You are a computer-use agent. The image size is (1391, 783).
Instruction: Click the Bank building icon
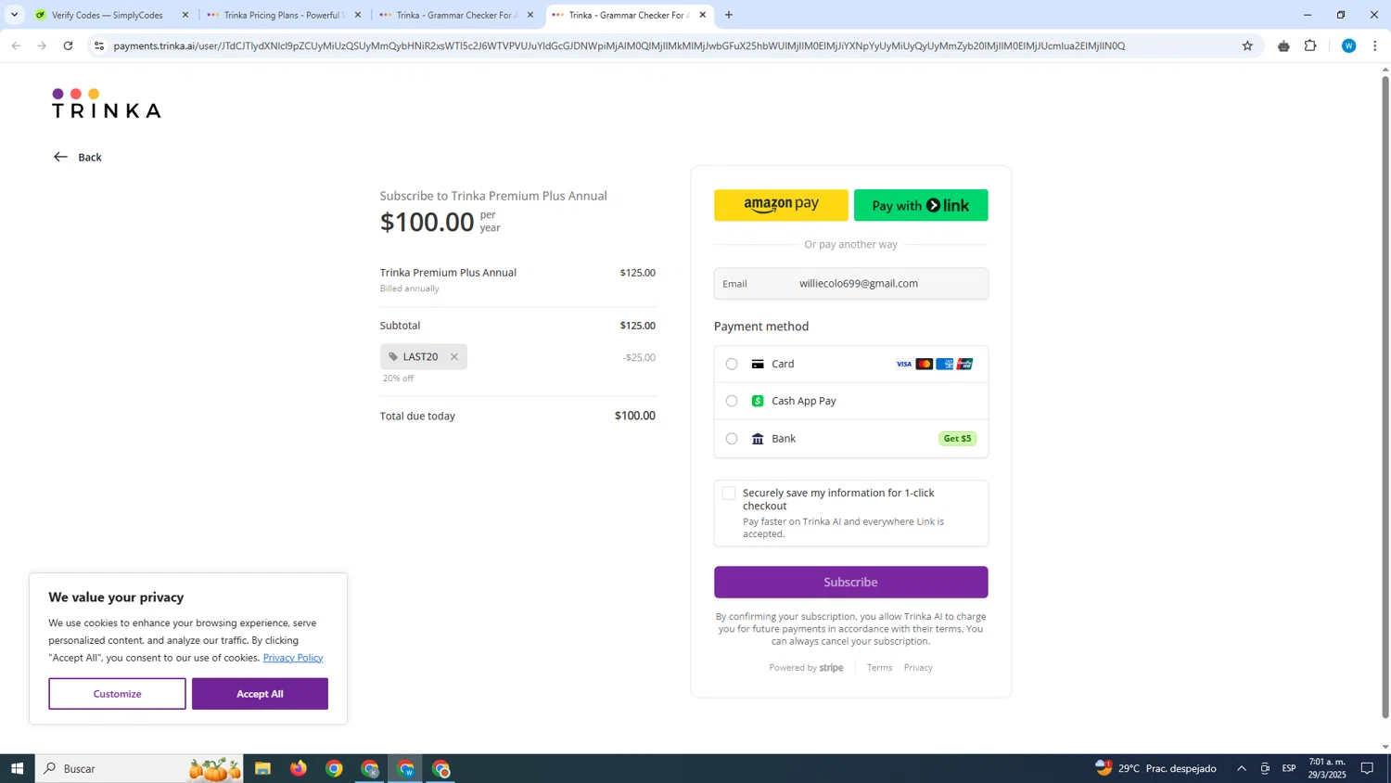pyautogui.click(x=758, y=439)
